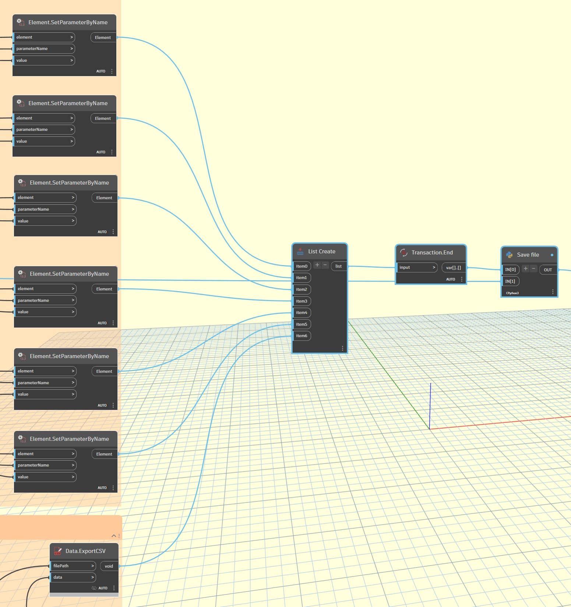Select the IN[1] port on Save file

(511, 281)
